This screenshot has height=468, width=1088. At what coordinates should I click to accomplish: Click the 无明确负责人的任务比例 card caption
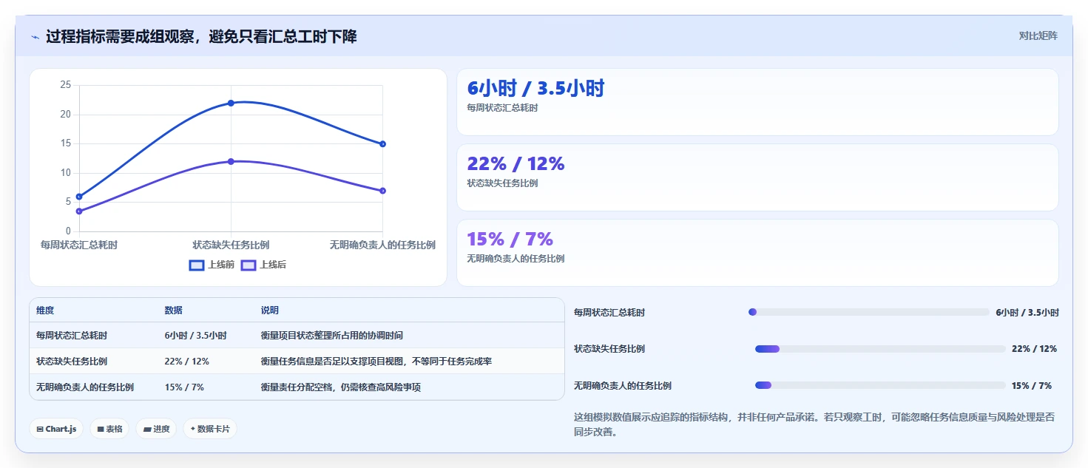coord(516,259)
